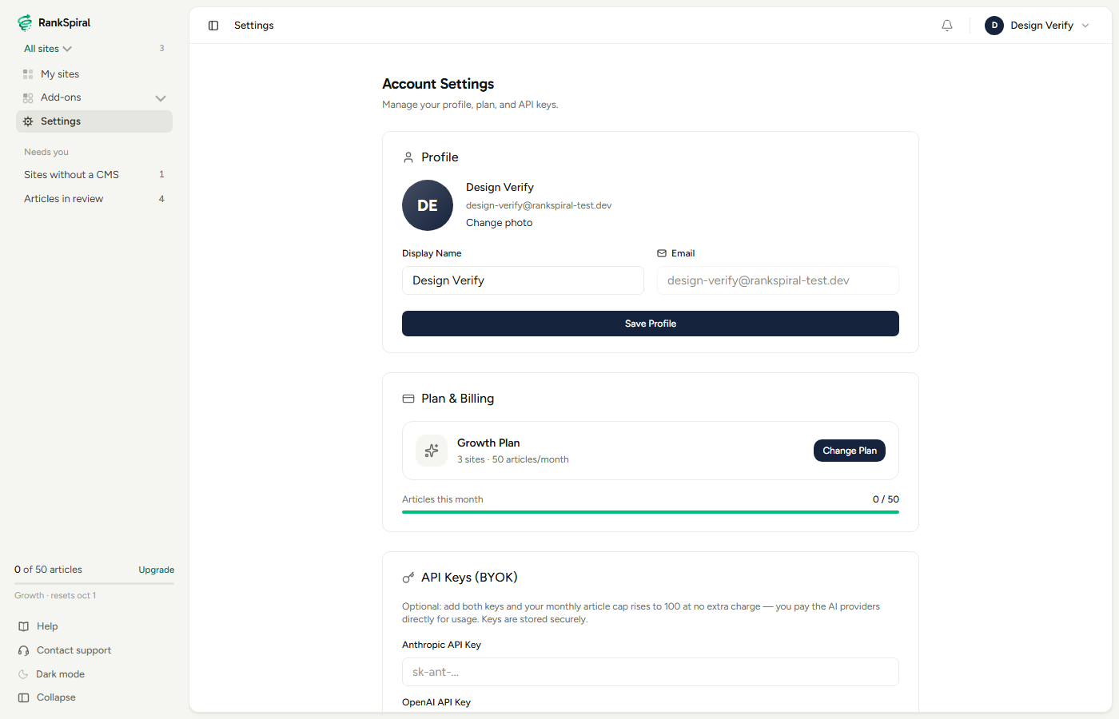The image size is (1119, 719).
Task: Click Save Profile button
Action: tap(651, 324)
